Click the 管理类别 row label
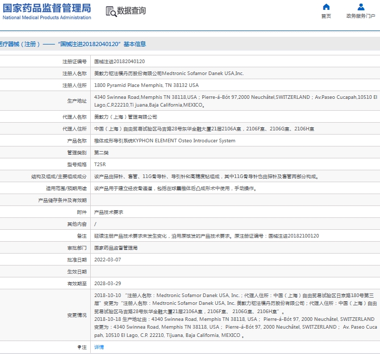Image resolution: width=380 pixels, height=354 pixels. pos(77,153)
